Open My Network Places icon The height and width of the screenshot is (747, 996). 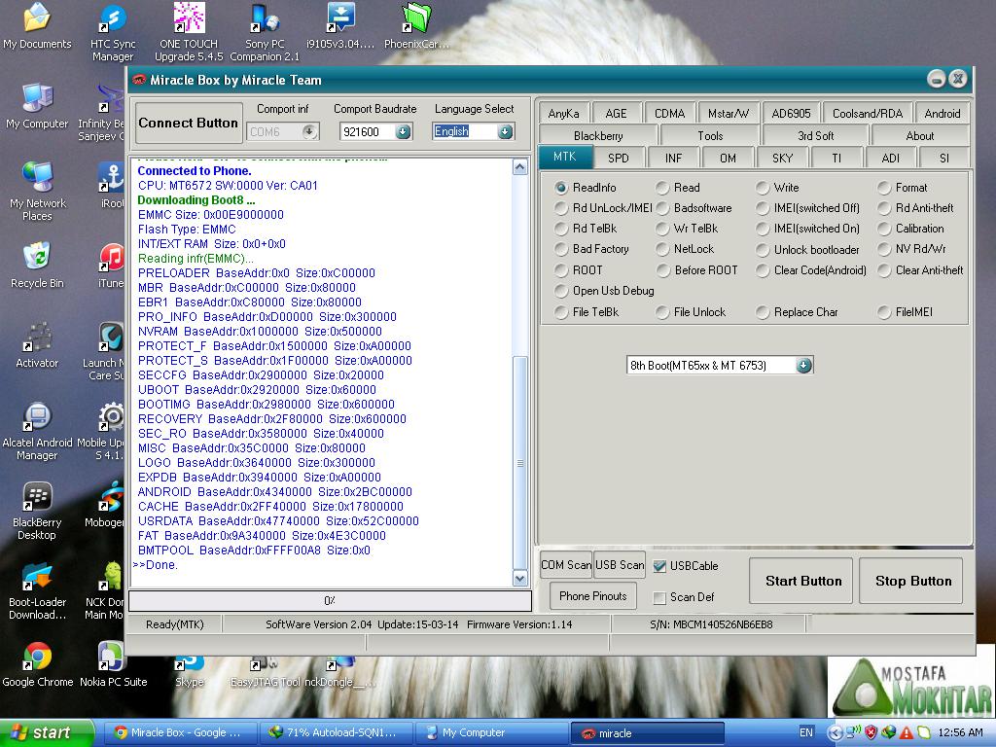(x=37, y=191)
